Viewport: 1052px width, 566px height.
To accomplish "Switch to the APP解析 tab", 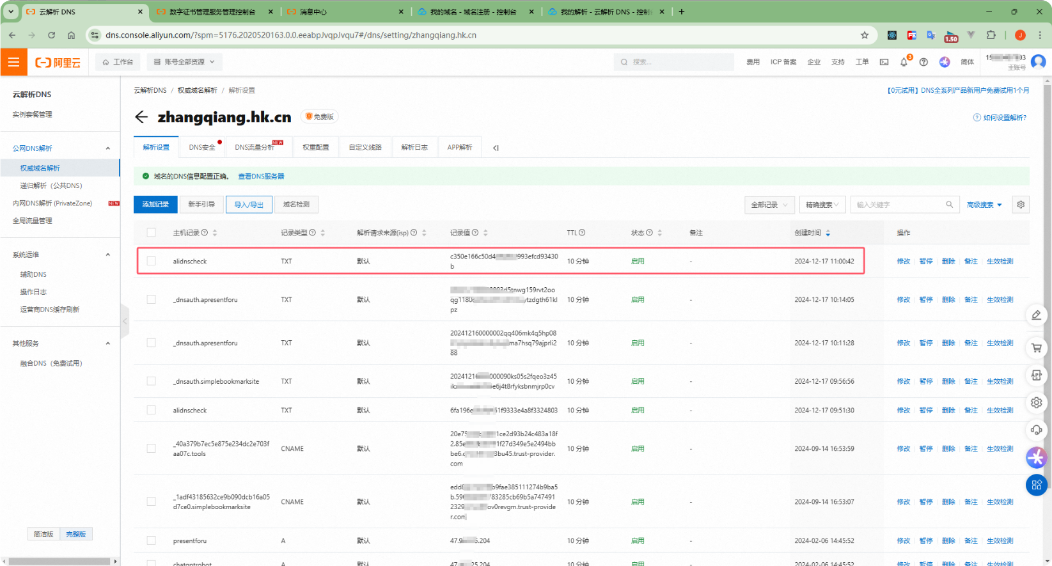I will (x=460, y=147).
